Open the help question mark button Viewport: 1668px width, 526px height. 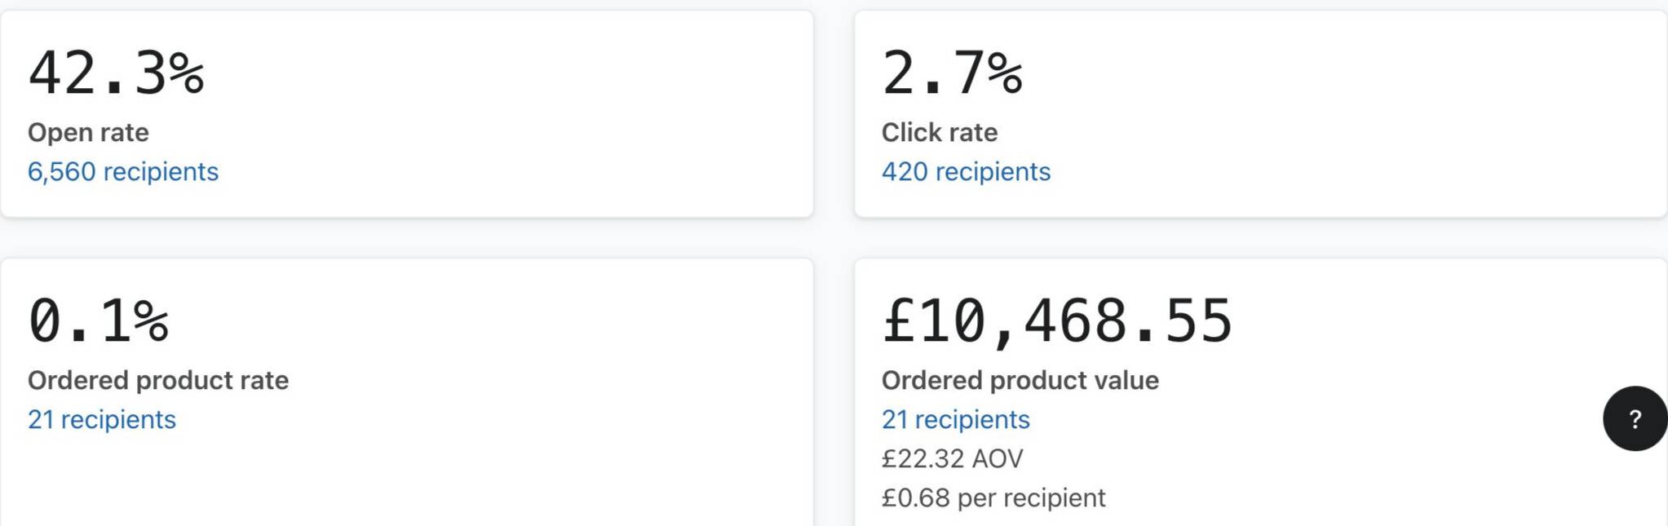[1634, 418]
